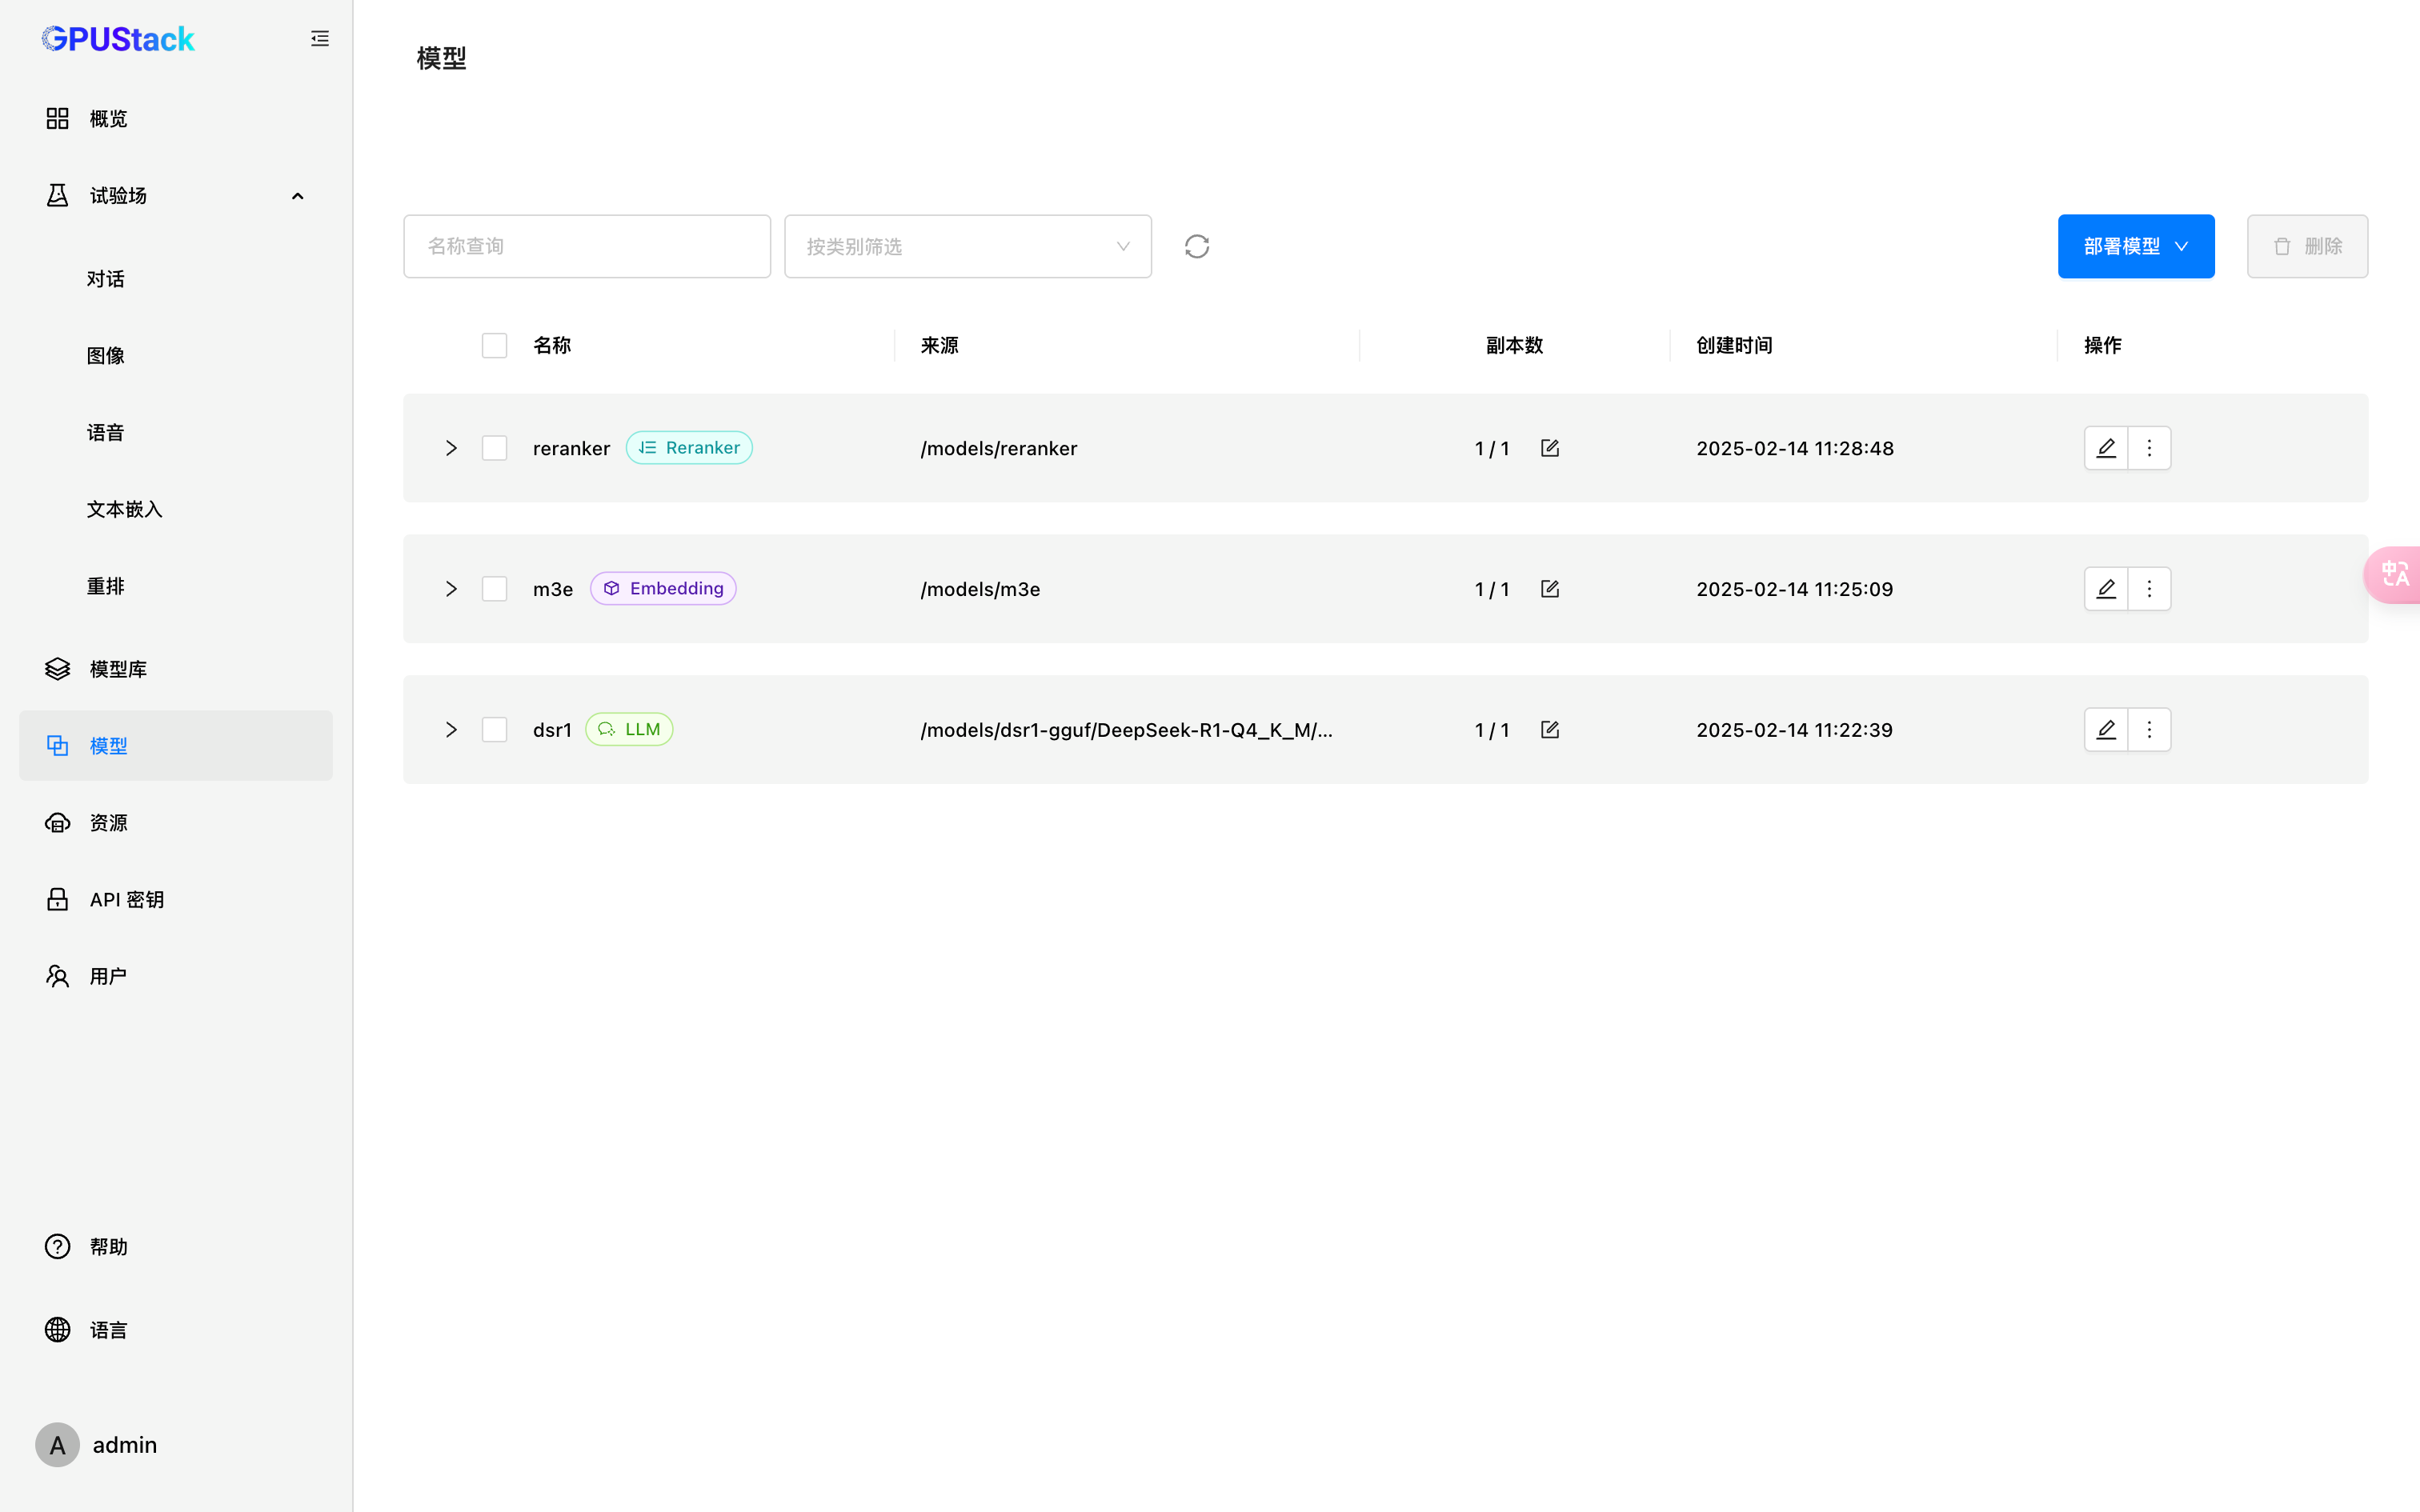
Task: Click the 副本数 column header
Action: click(x=1514, y=346)
